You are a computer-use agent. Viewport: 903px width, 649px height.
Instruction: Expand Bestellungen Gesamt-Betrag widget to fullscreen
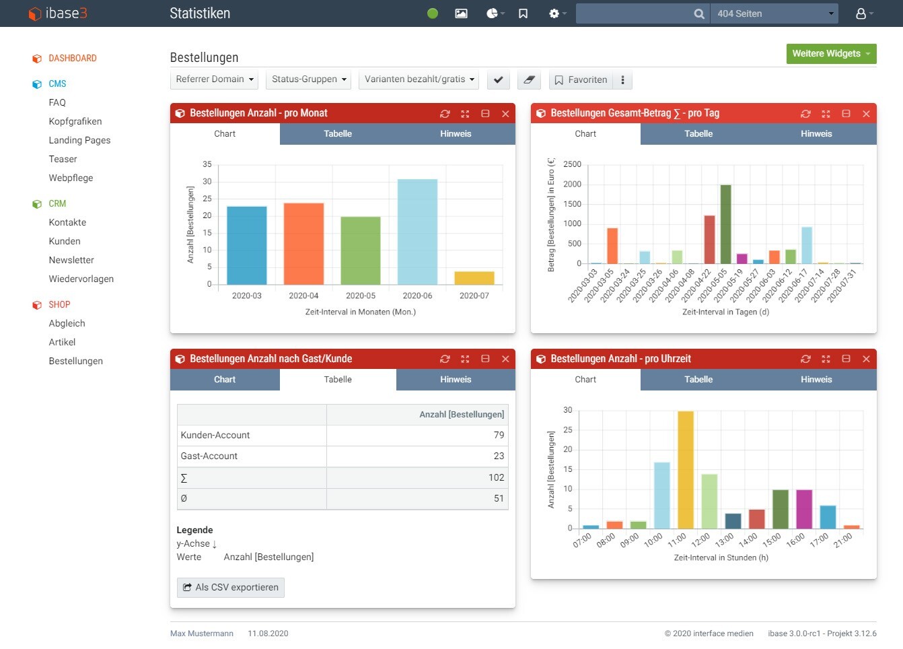coord(826,114)
